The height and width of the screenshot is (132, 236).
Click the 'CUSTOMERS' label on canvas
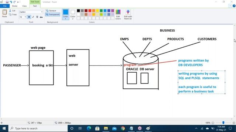coord(207,39)
